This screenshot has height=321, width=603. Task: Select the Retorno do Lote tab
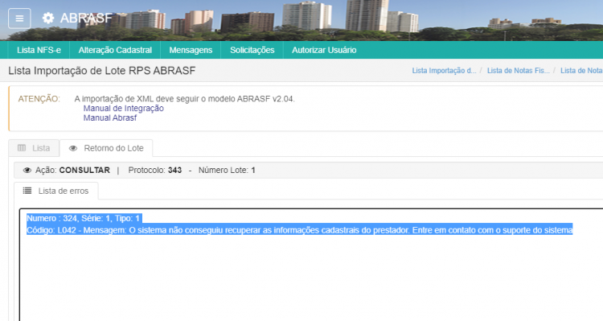coord(106,148)
